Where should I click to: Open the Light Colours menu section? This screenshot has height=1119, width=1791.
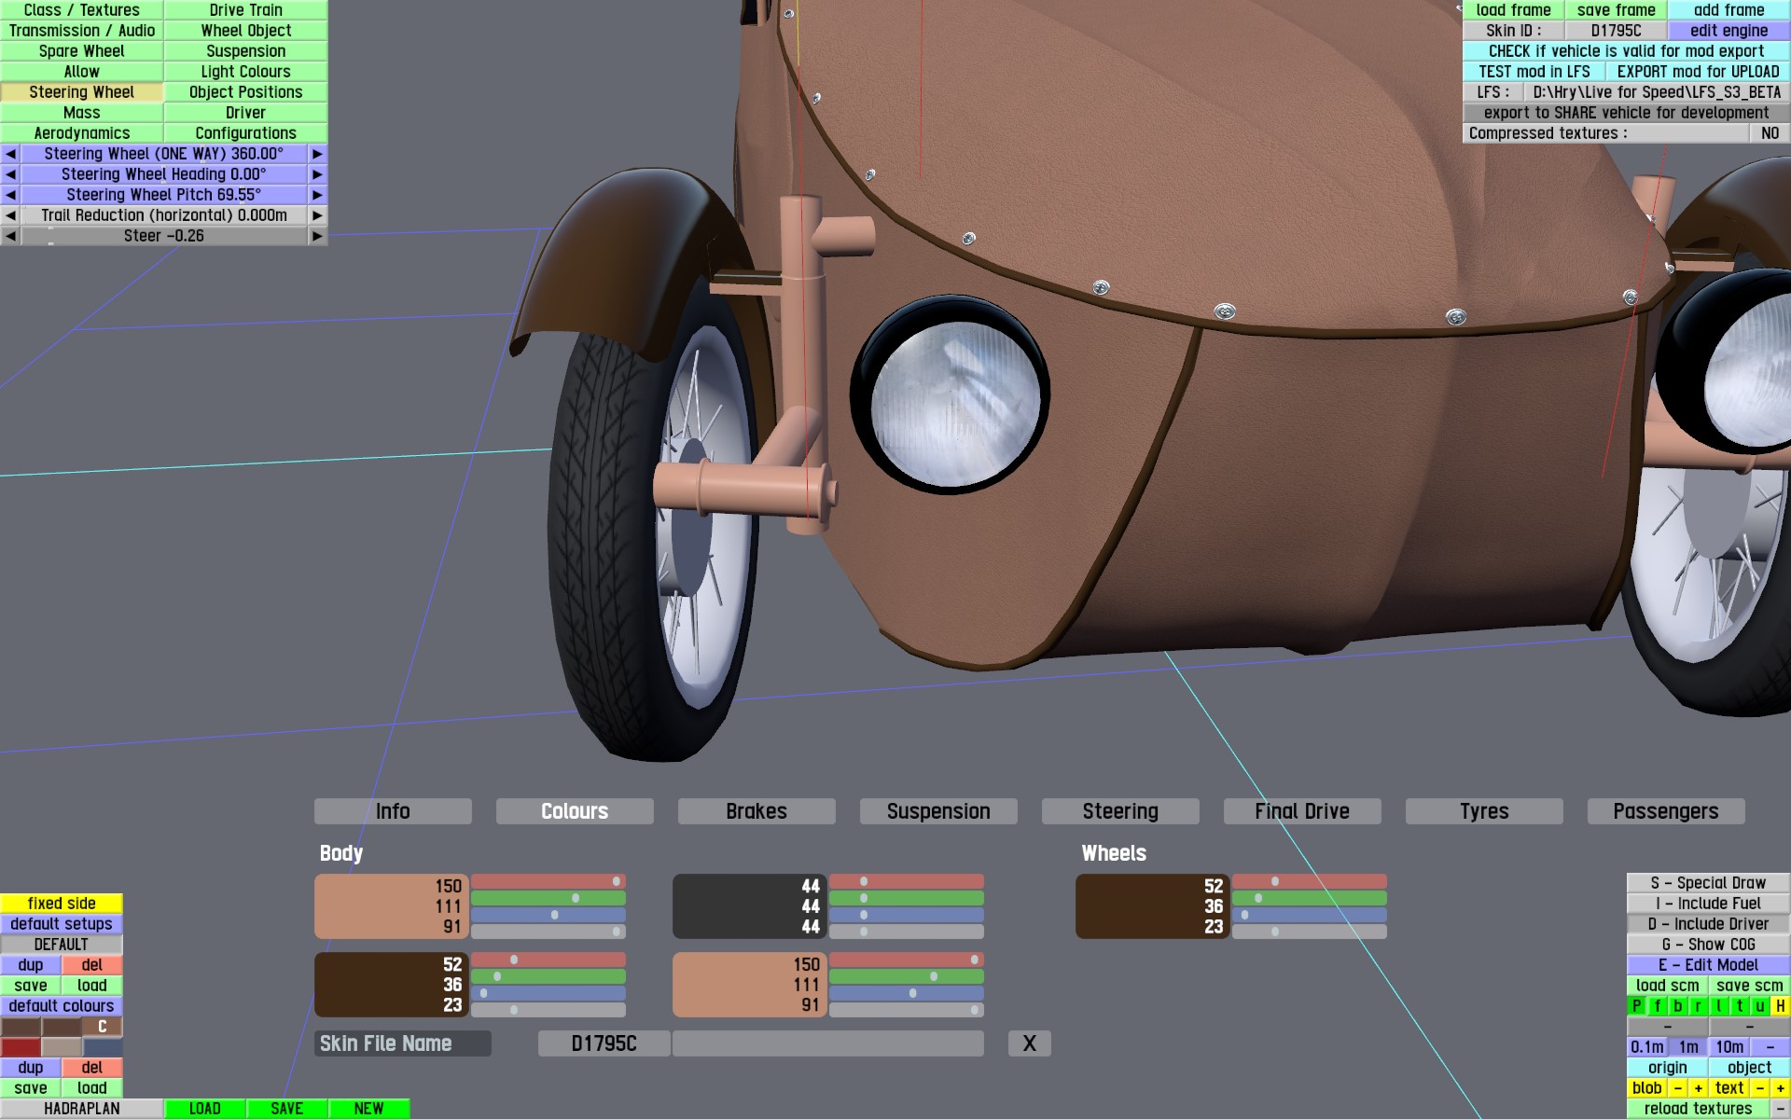tap(245, 72)
